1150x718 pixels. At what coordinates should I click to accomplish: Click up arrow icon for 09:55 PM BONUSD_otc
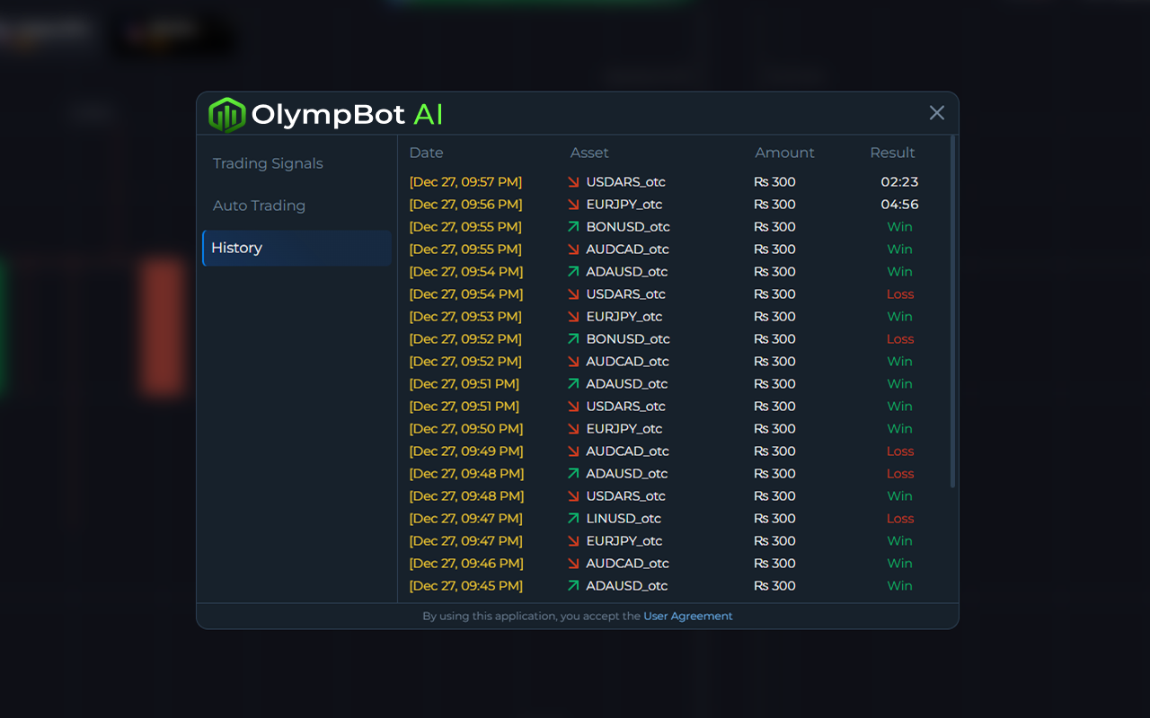(573, 227)
